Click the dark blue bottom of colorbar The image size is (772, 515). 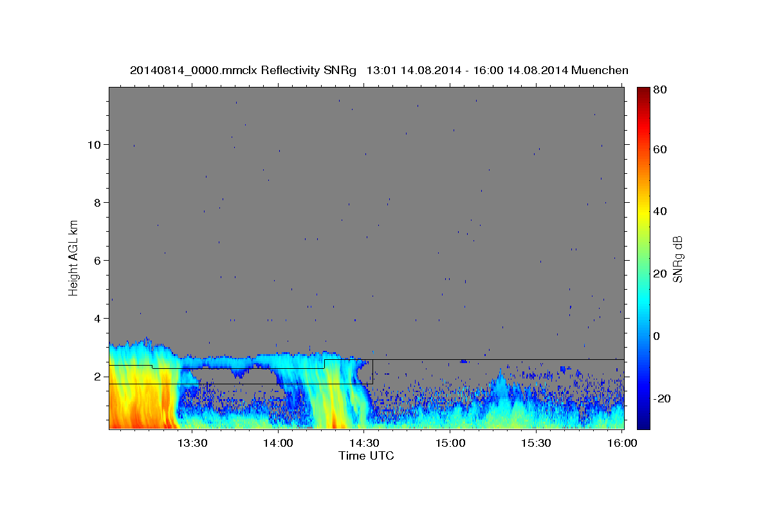point(643,424)
